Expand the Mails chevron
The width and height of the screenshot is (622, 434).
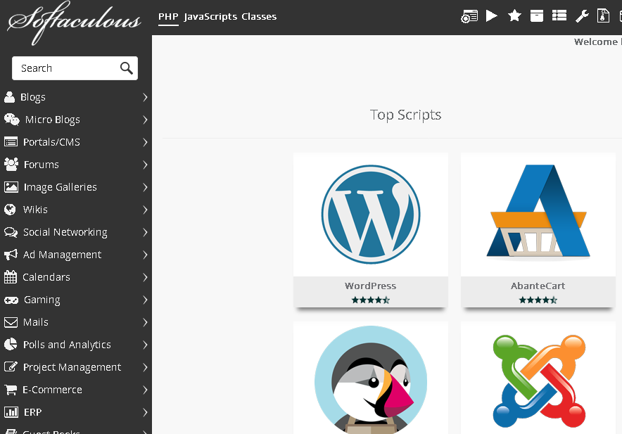pos(145,322)
